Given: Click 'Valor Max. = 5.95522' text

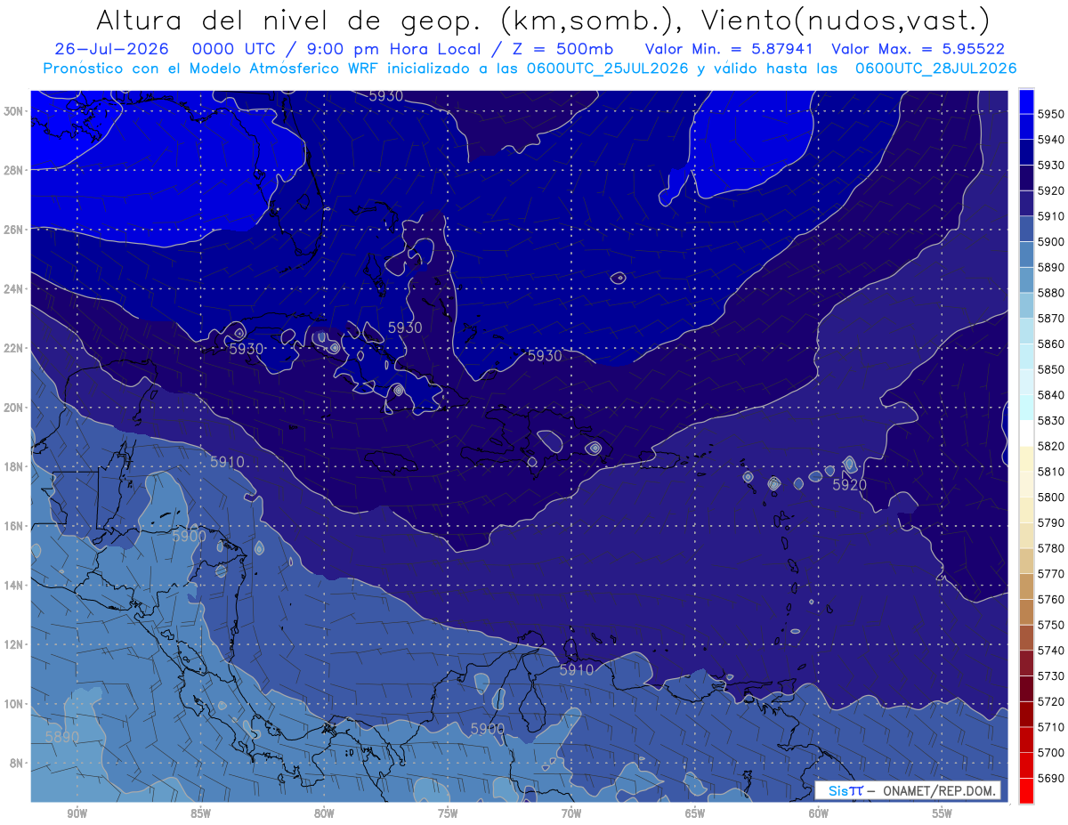Looking at the screenshot, I should (920, 49).
